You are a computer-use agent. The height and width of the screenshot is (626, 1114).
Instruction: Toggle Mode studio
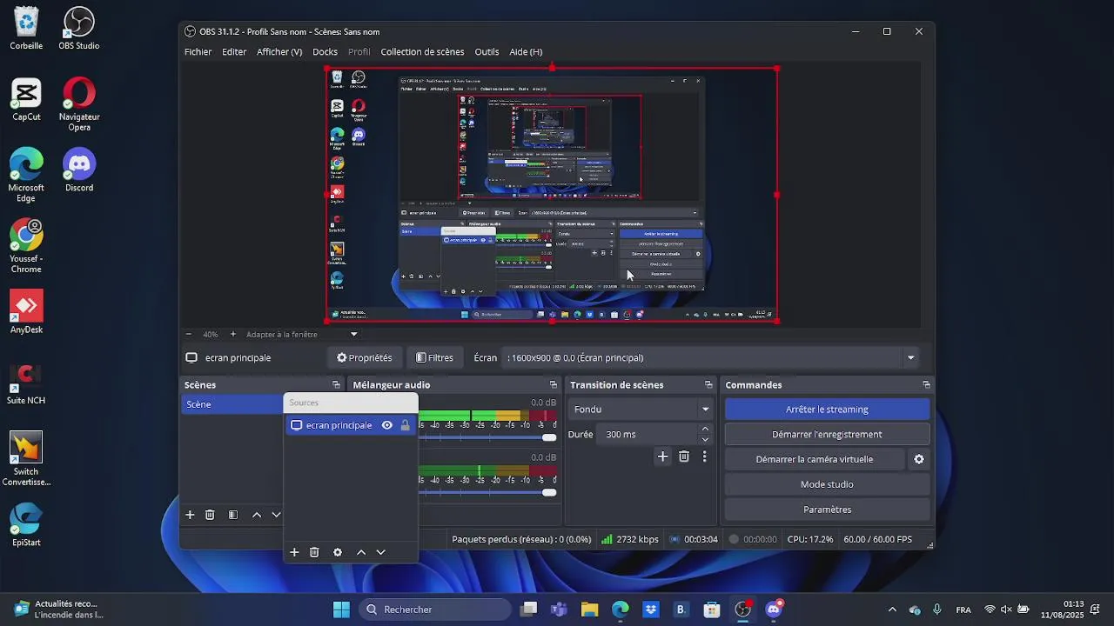[x=827, y=484]
